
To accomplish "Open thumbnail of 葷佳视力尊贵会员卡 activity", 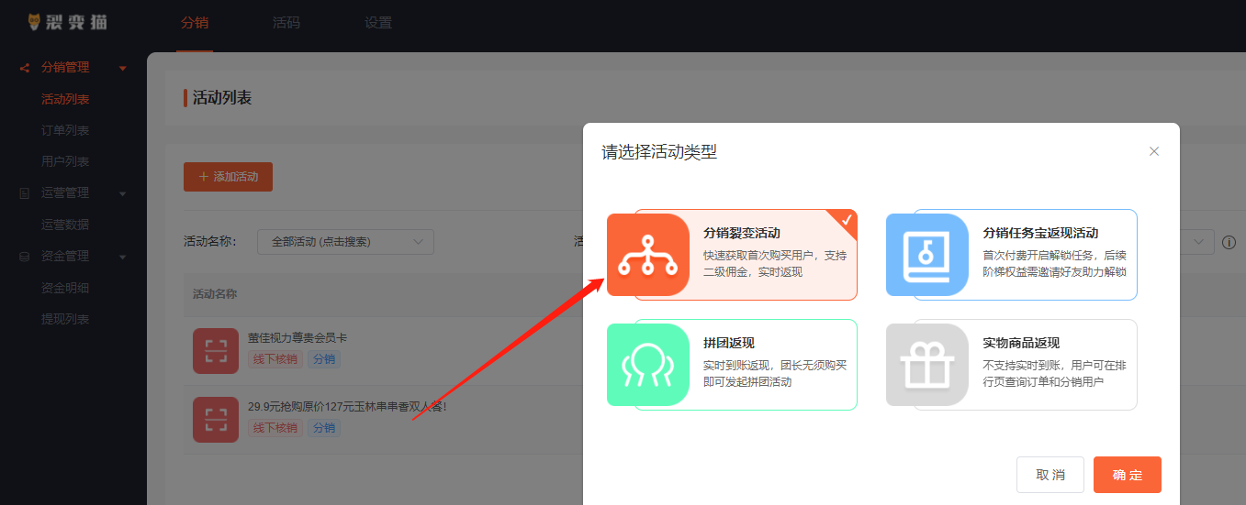I will tap(216, 350).
